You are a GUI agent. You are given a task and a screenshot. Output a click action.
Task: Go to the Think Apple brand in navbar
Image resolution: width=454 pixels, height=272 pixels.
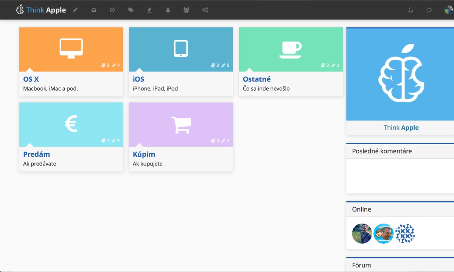click(x=41, y=10)
